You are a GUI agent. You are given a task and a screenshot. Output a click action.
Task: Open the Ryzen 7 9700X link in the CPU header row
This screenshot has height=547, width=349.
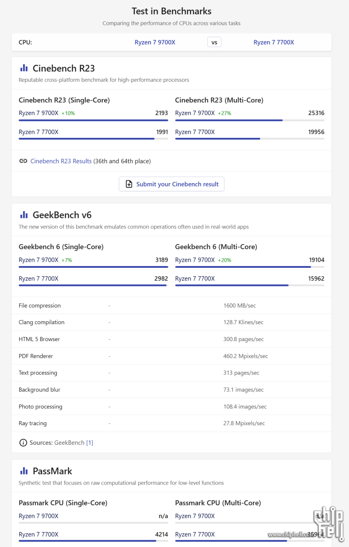[x=155, y=42]
